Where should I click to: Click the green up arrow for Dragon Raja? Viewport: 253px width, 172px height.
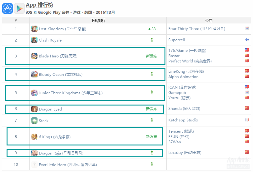152,153
